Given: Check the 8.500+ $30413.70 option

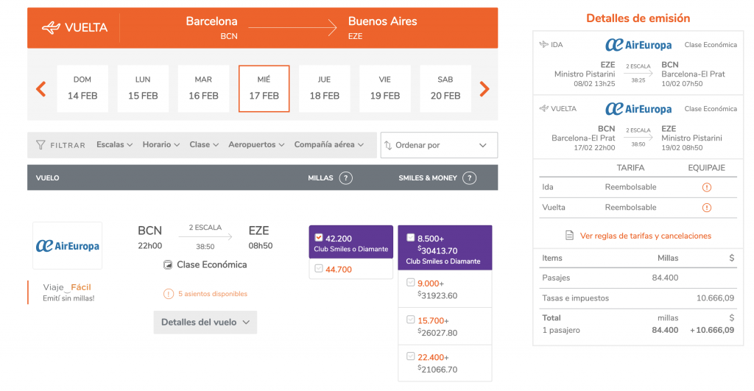Looking at the screenshot, I should tap(411, 238).
